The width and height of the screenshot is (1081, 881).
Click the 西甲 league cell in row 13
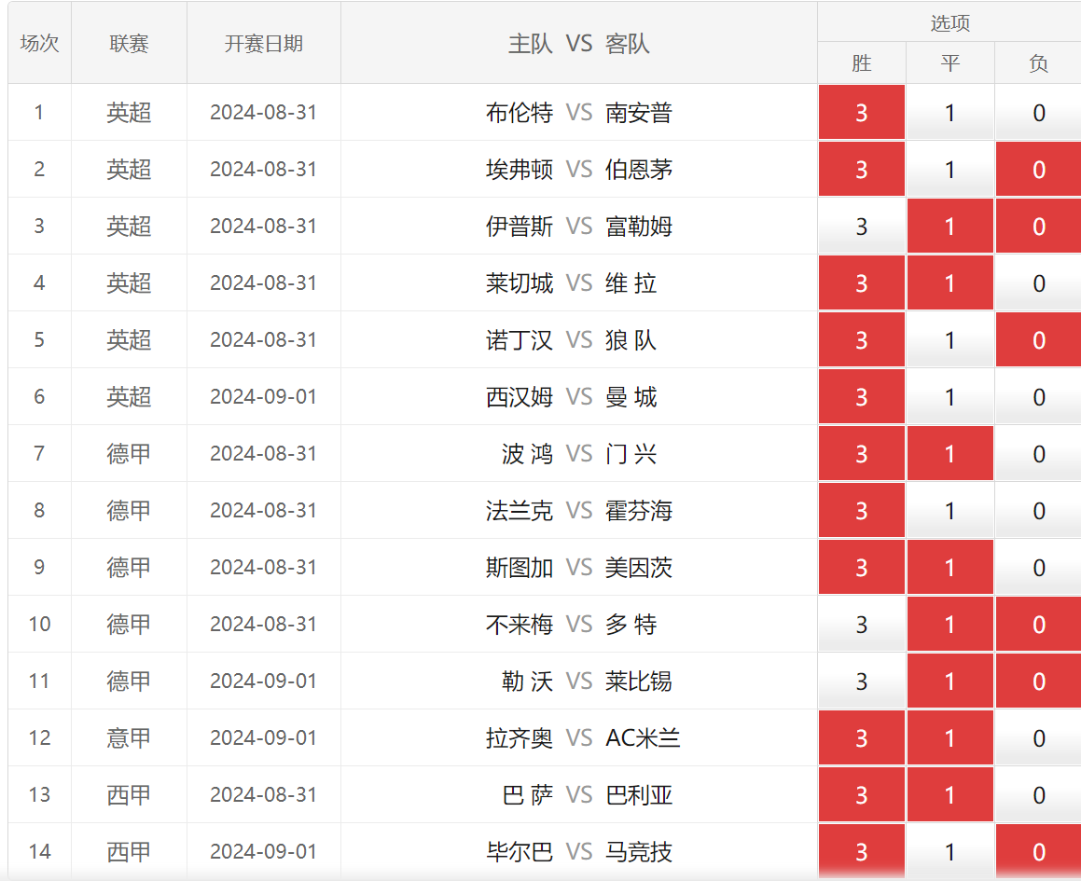coord(129,795)
